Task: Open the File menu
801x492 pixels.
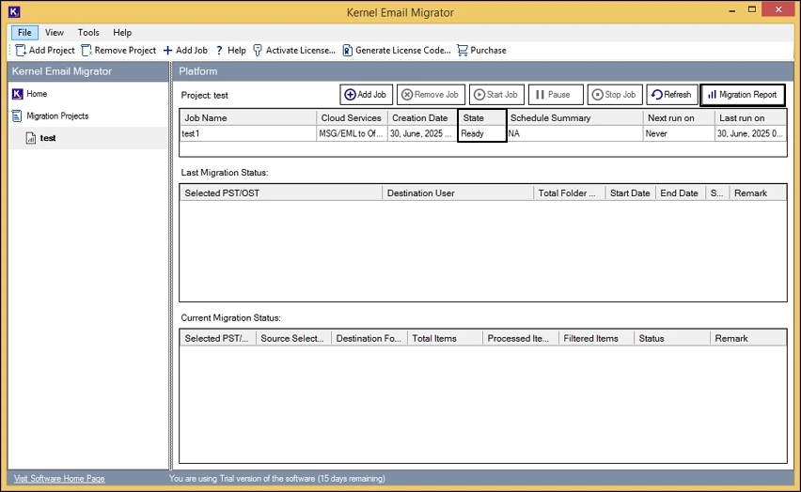Action: 24,32
